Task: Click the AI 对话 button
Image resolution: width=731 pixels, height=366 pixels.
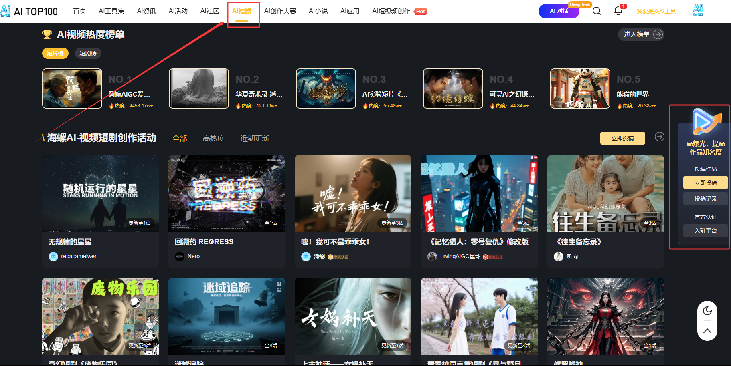Action: [x=559, y=11]
